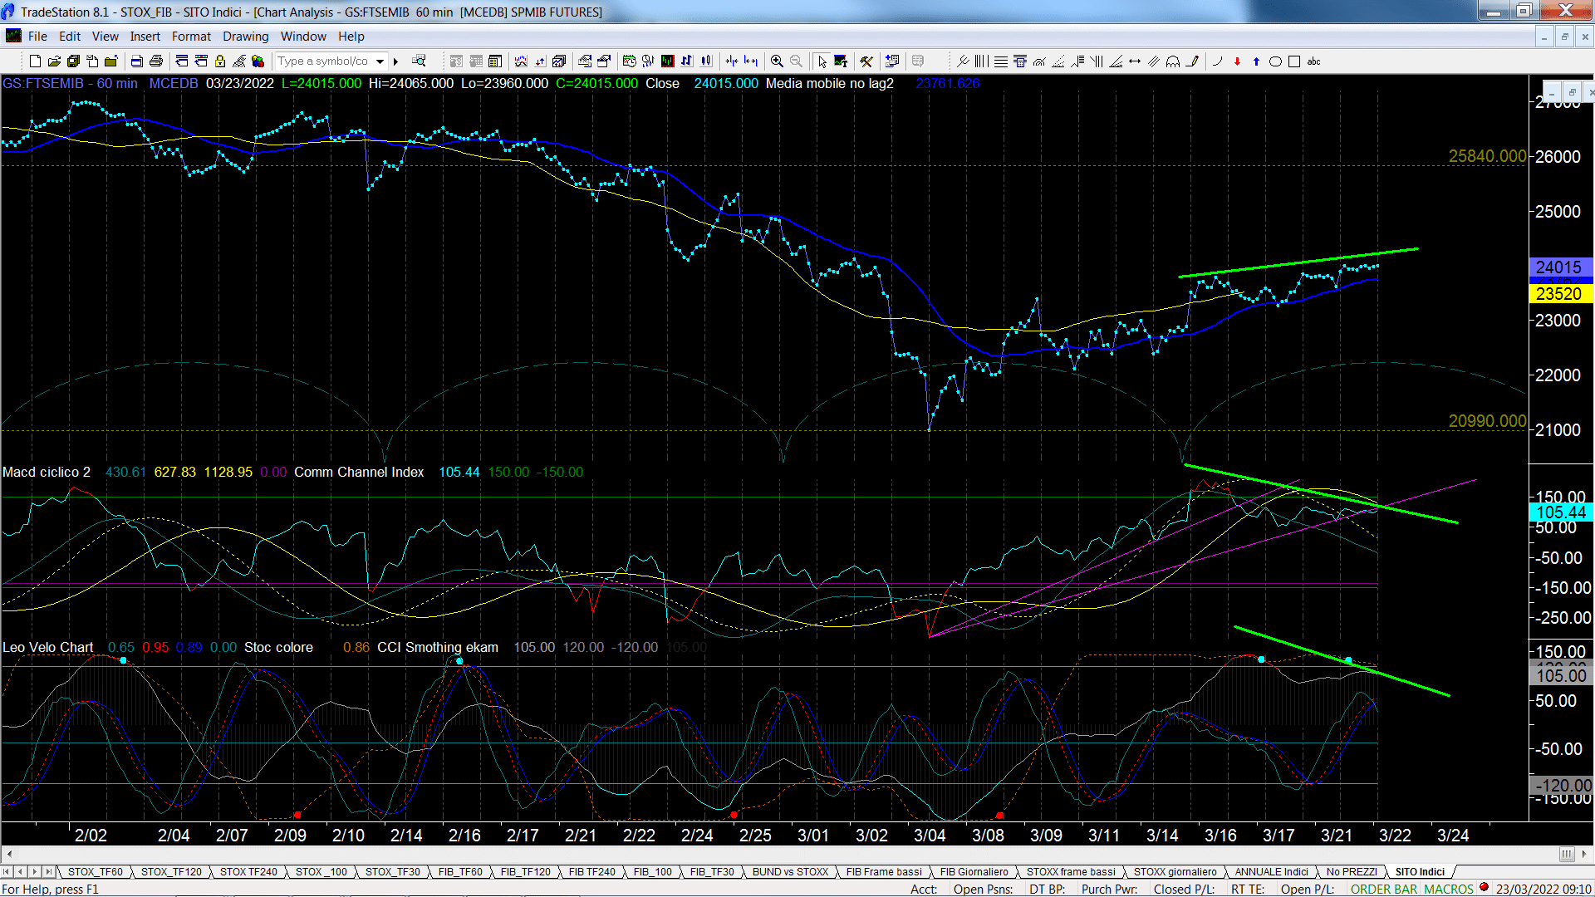Select the arc cycles drawing tool
1595x897 pixels.
[1173, 61]
